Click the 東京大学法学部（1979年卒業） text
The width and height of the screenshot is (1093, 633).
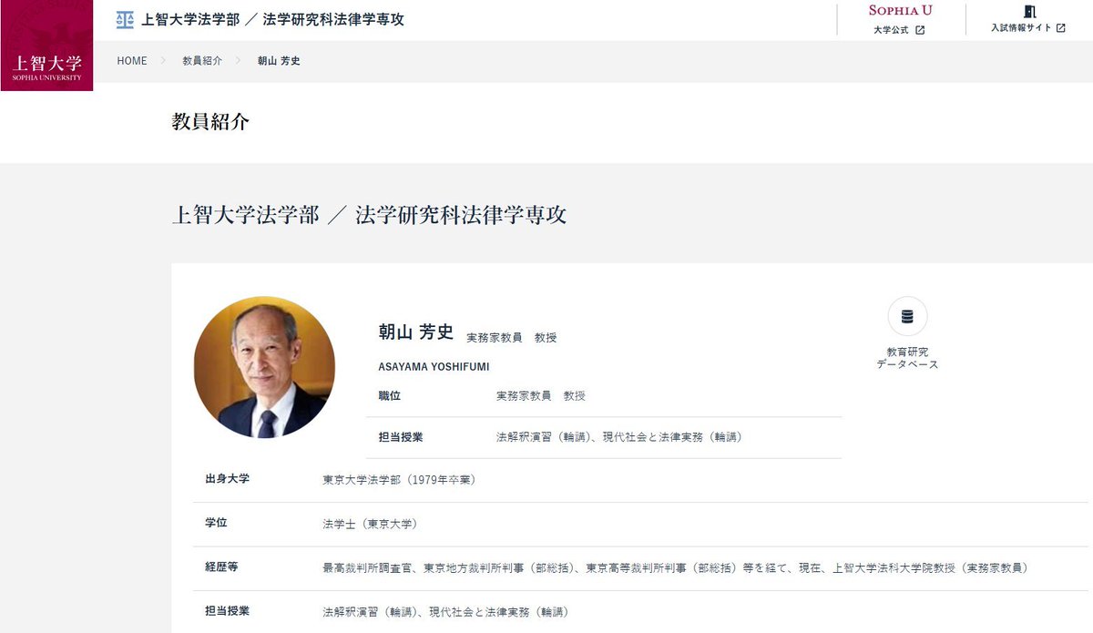[399, 479]
